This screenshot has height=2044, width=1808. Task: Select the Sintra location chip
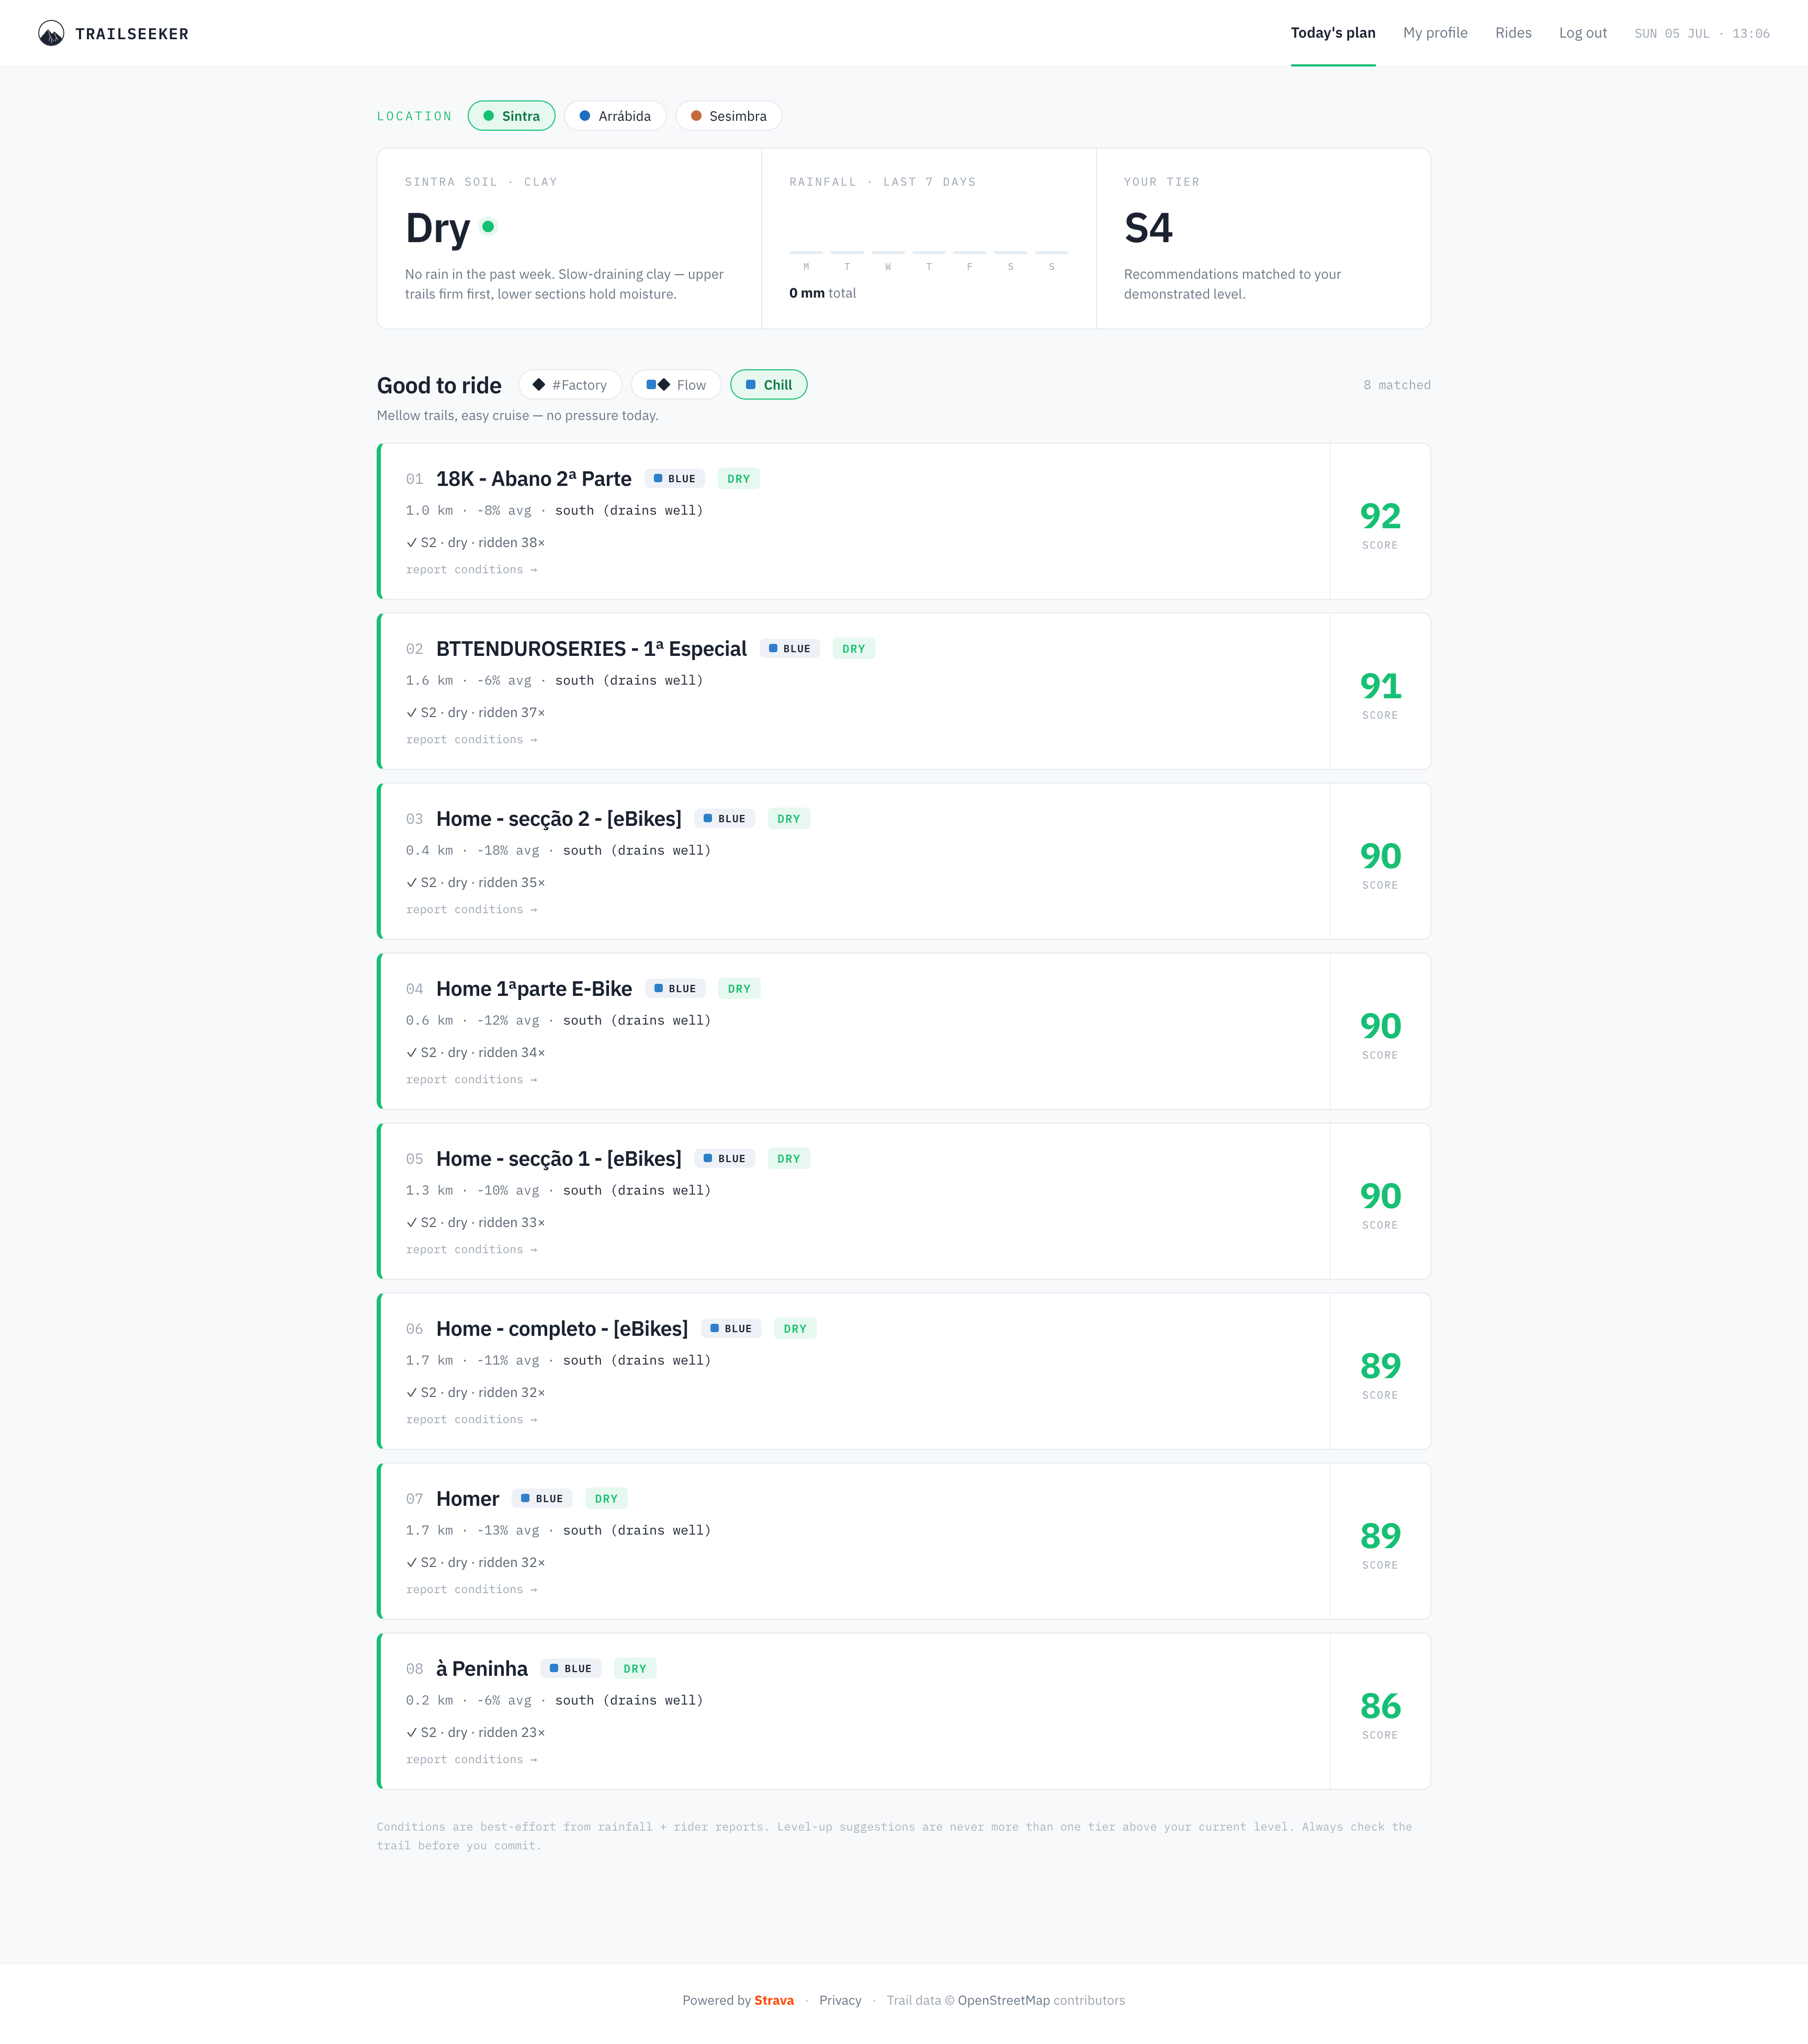coord(511,116)
